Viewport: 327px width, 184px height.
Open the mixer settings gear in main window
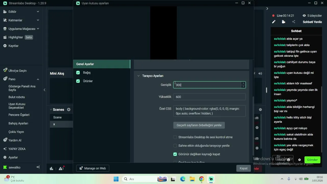(260, 110)
